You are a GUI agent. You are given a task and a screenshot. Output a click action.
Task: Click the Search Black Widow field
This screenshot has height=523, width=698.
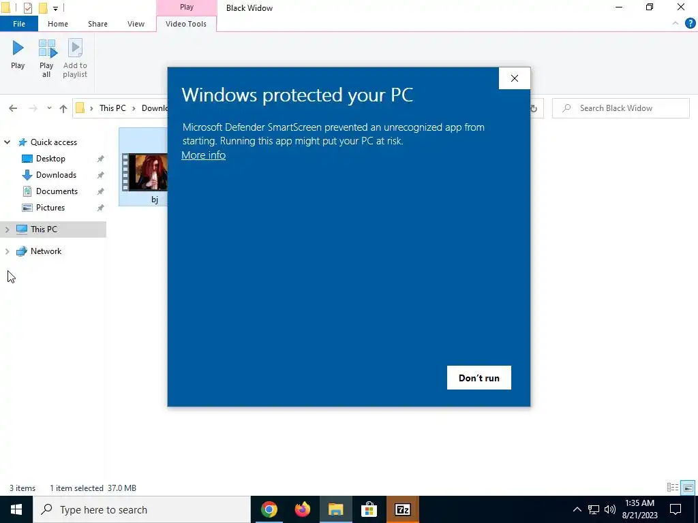[x=620, y=108]
